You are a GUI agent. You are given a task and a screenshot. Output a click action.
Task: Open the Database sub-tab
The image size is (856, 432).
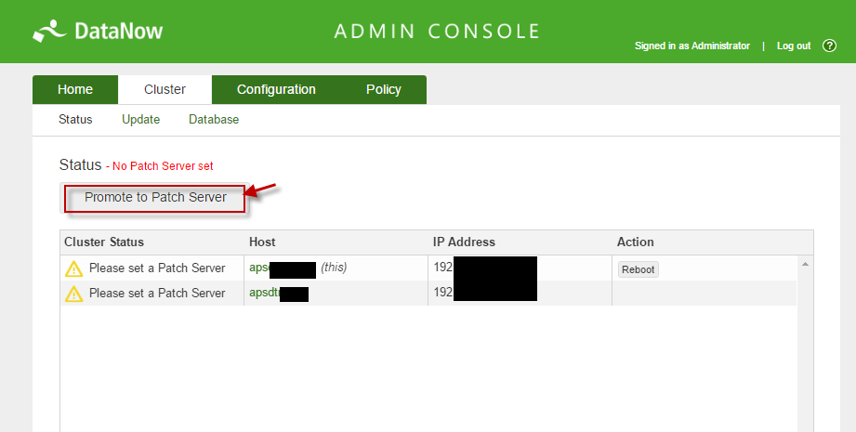tap(214, 120)
